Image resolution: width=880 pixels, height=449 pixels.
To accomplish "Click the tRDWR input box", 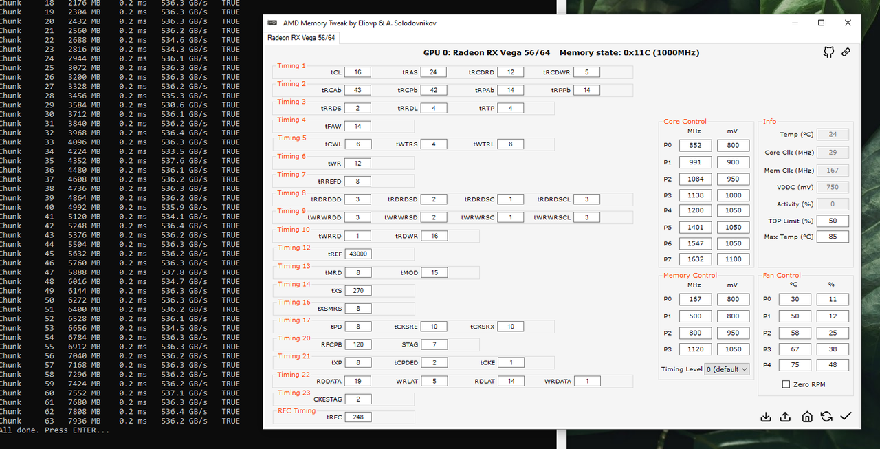I will pyautogui.click(x=434, y=236).
